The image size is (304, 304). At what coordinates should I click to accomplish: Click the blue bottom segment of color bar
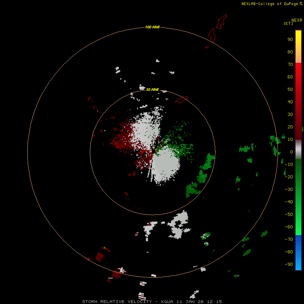[298, 253]
